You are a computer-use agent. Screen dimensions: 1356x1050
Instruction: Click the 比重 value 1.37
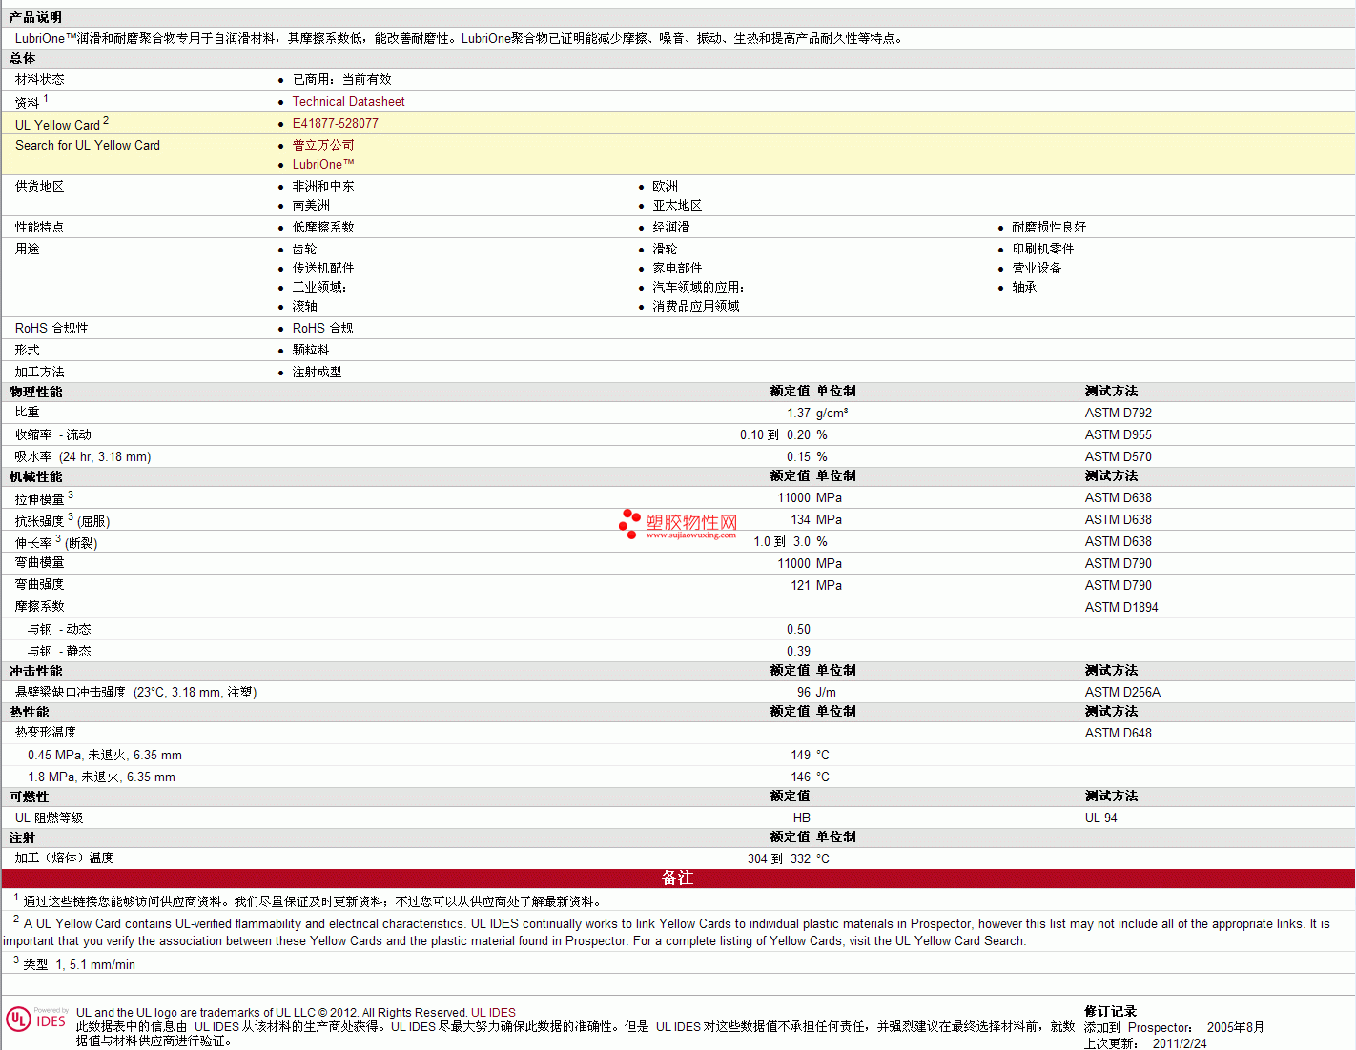pyautogui.click(x=798, y=413)
